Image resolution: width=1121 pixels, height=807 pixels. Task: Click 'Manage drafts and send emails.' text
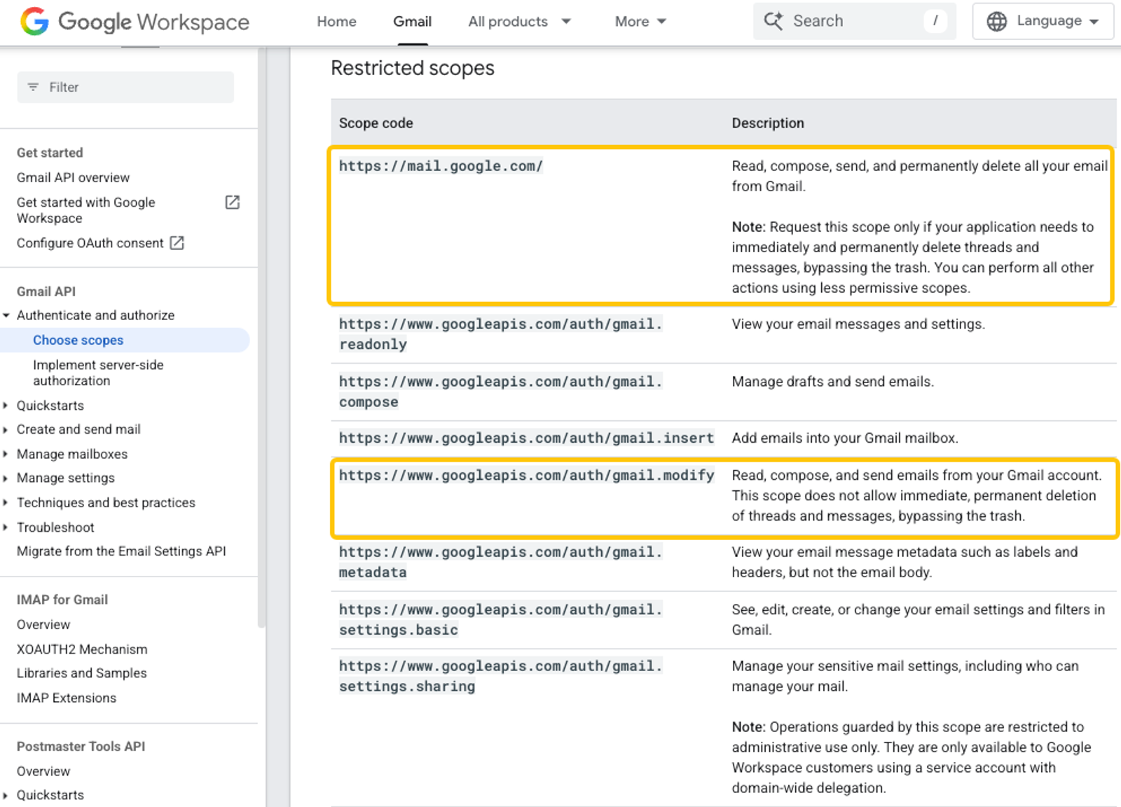coord(833,382)
